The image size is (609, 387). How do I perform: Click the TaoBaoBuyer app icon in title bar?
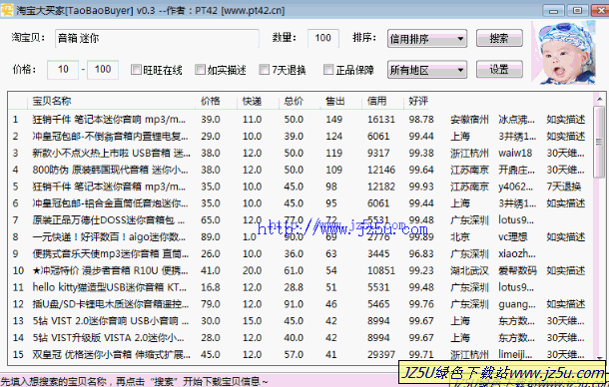pyautogui.click(x=7, y=10)
